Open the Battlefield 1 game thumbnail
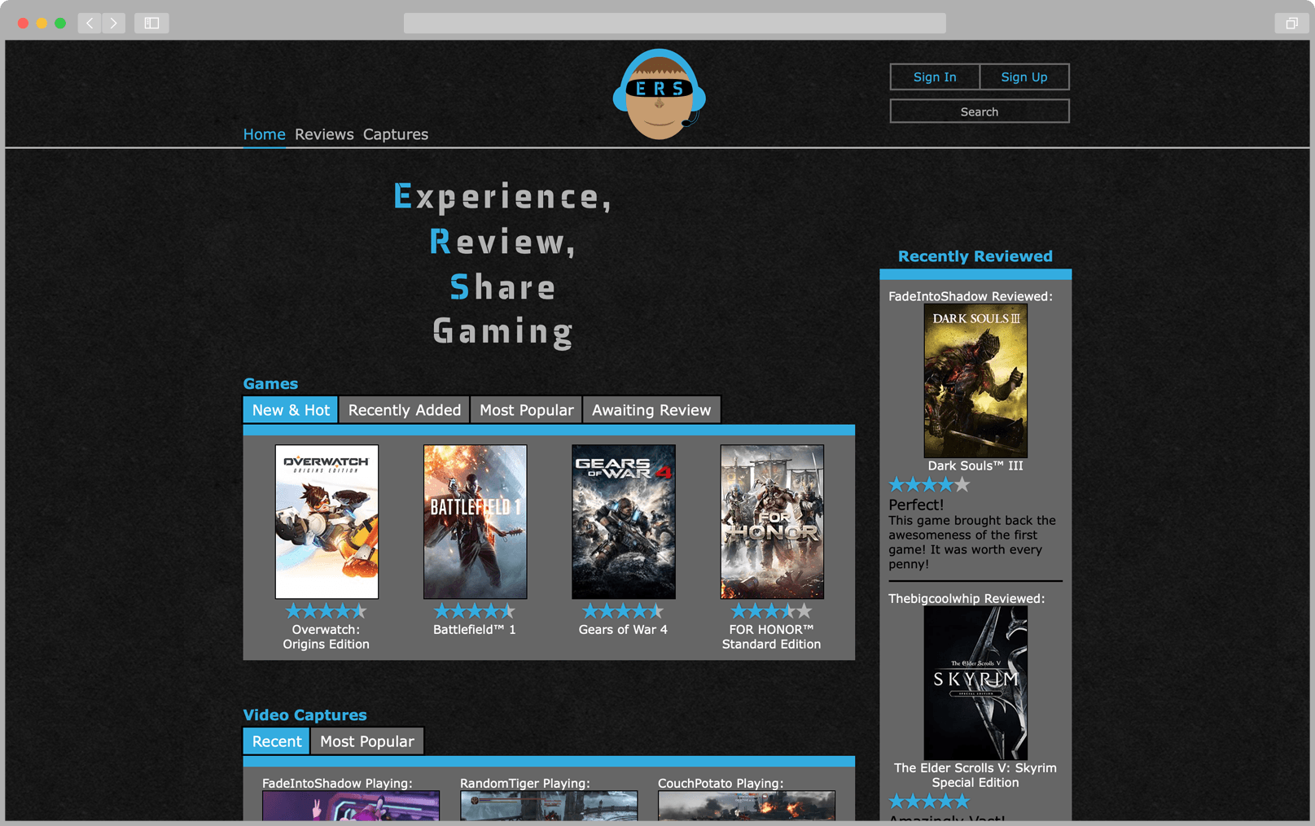 click(x=475, y=521)
